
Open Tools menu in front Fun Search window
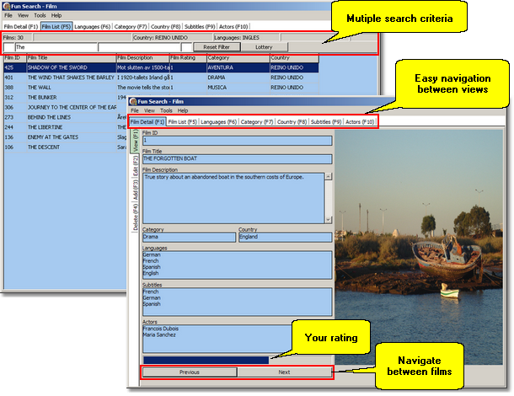(166, 110)
